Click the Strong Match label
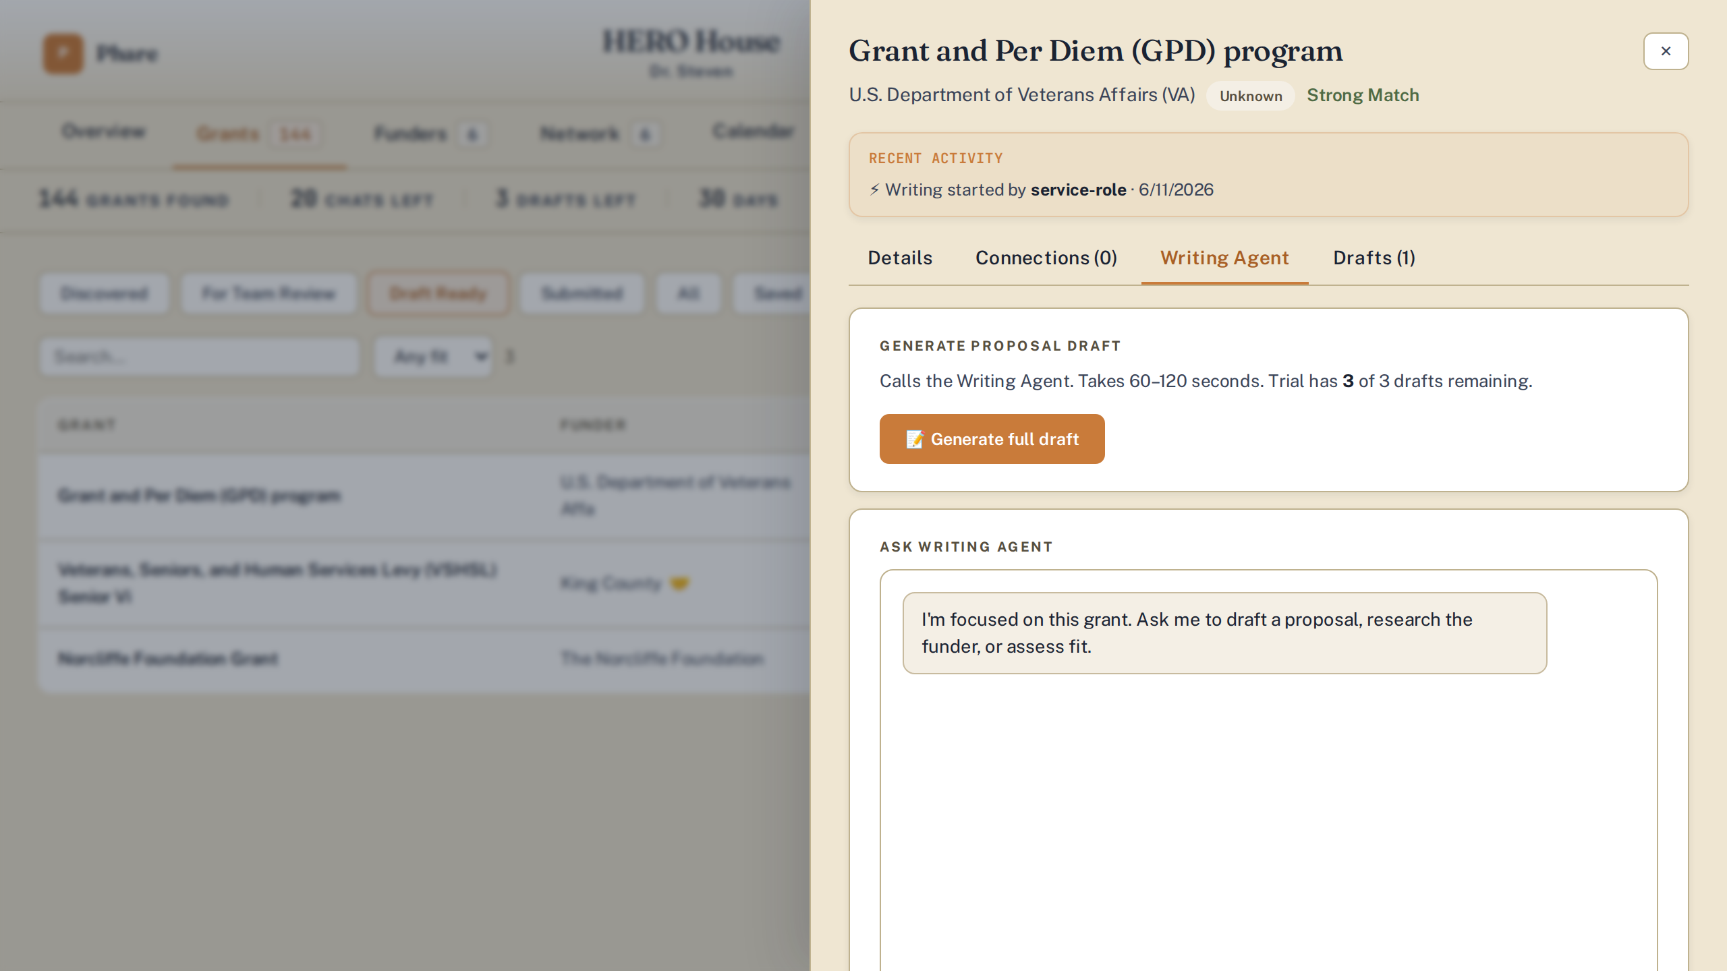The image size is (1727, 971). click(1363, 95)
